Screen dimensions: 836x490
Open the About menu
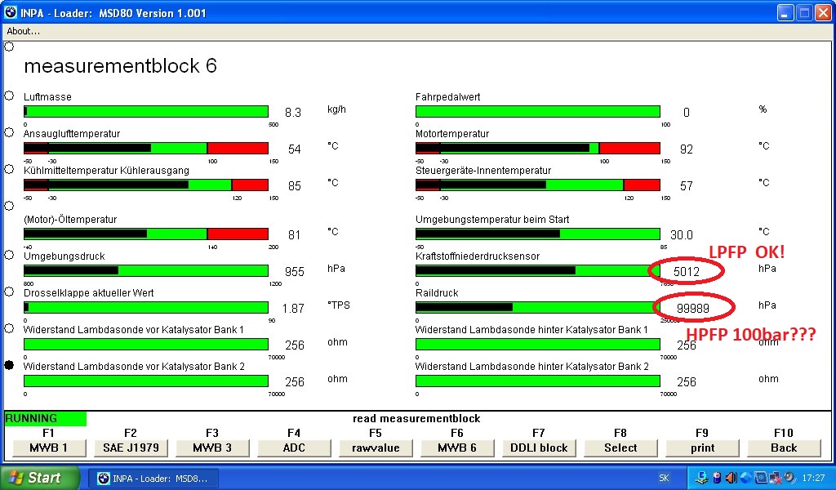click(24, 31)
